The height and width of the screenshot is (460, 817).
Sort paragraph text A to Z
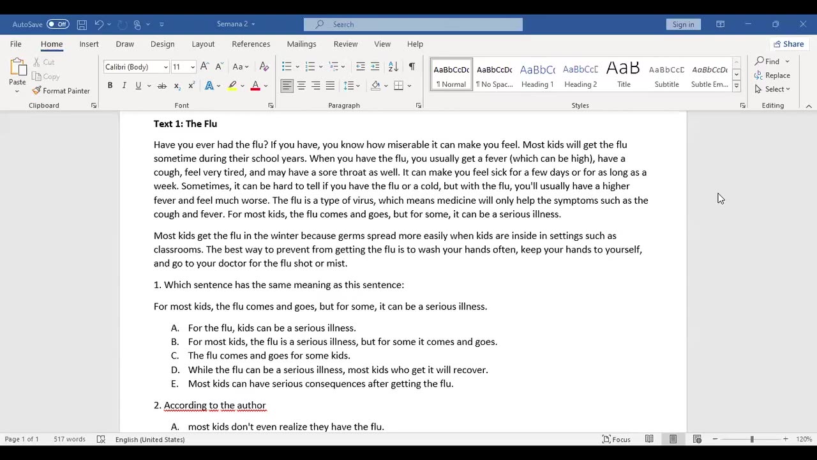(393, 66)
